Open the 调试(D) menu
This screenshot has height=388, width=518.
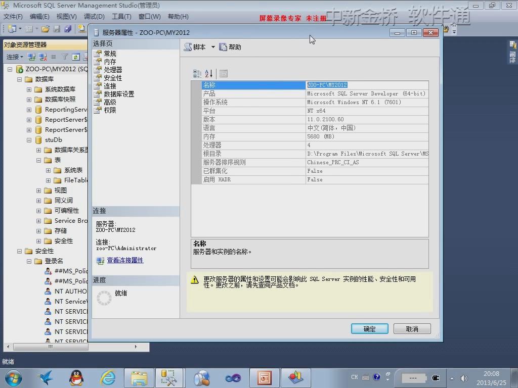coord(94,17)
